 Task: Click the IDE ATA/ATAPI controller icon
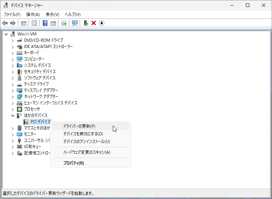20,47
